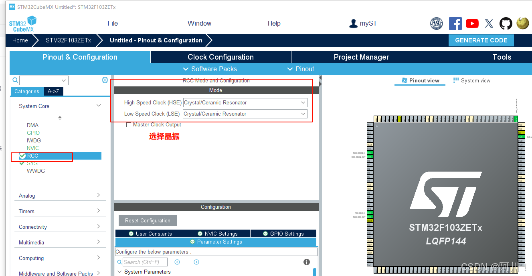532x276 pixels.
Task: Click the MX icon in the title bar
Action: pos(12,7)
